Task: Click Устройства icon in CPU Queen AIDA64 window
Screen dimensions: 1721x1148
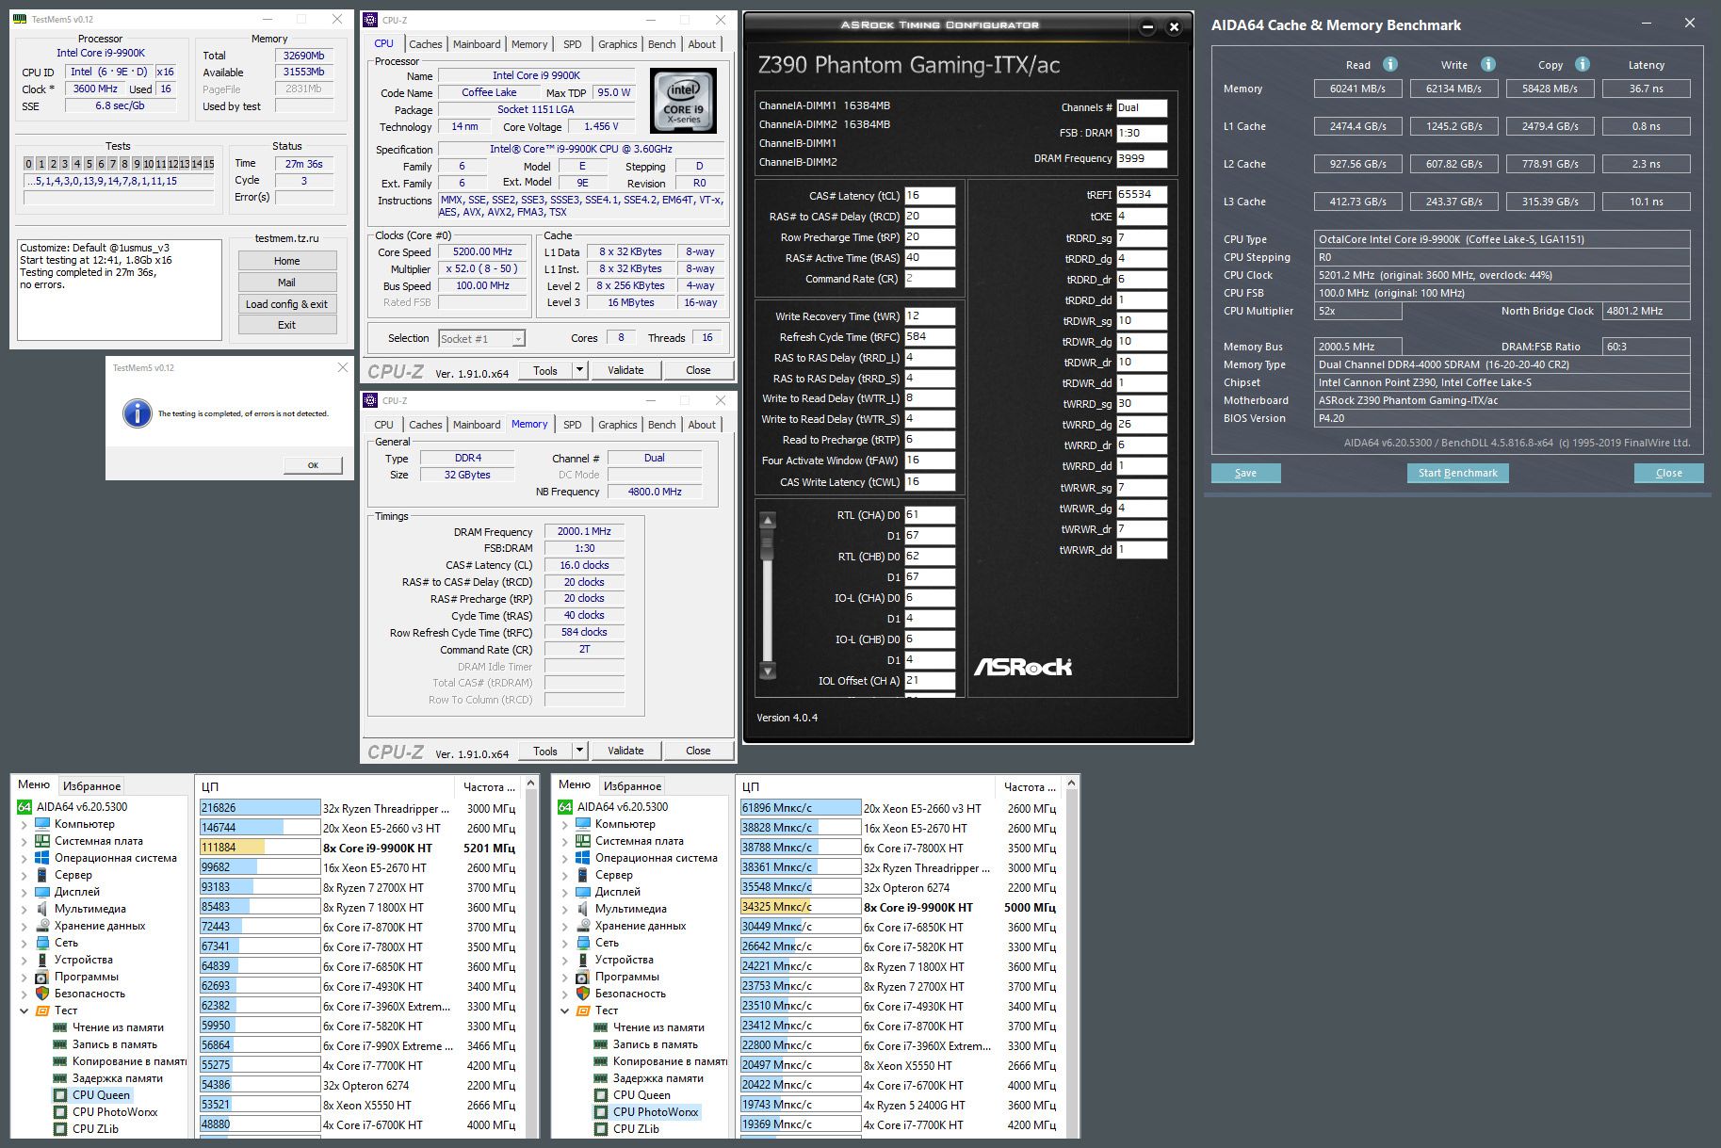Action: pos(42,960)
